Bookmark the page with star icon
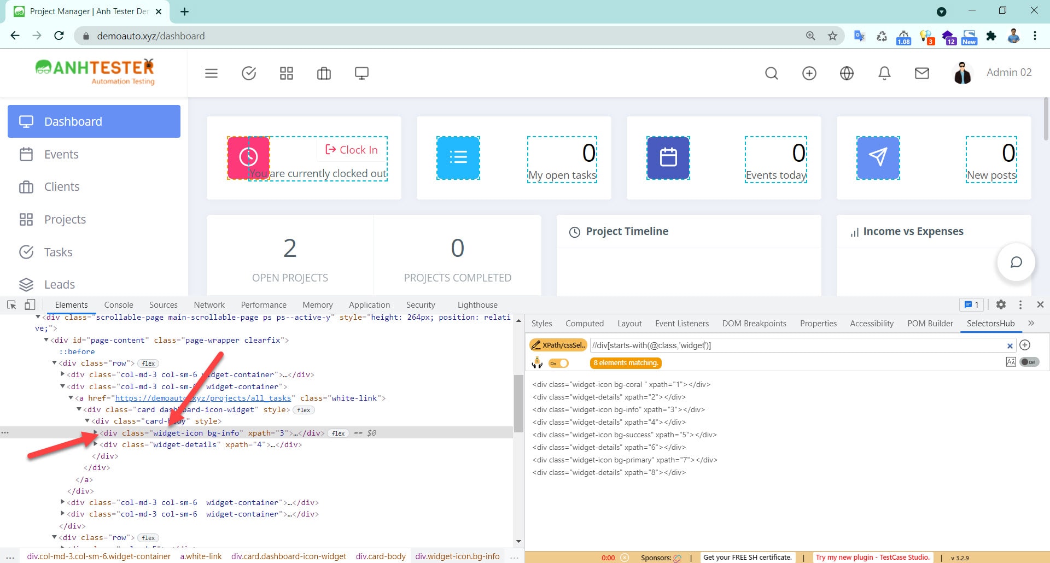This screenshot has width=1050, height=563. [832, 36]
